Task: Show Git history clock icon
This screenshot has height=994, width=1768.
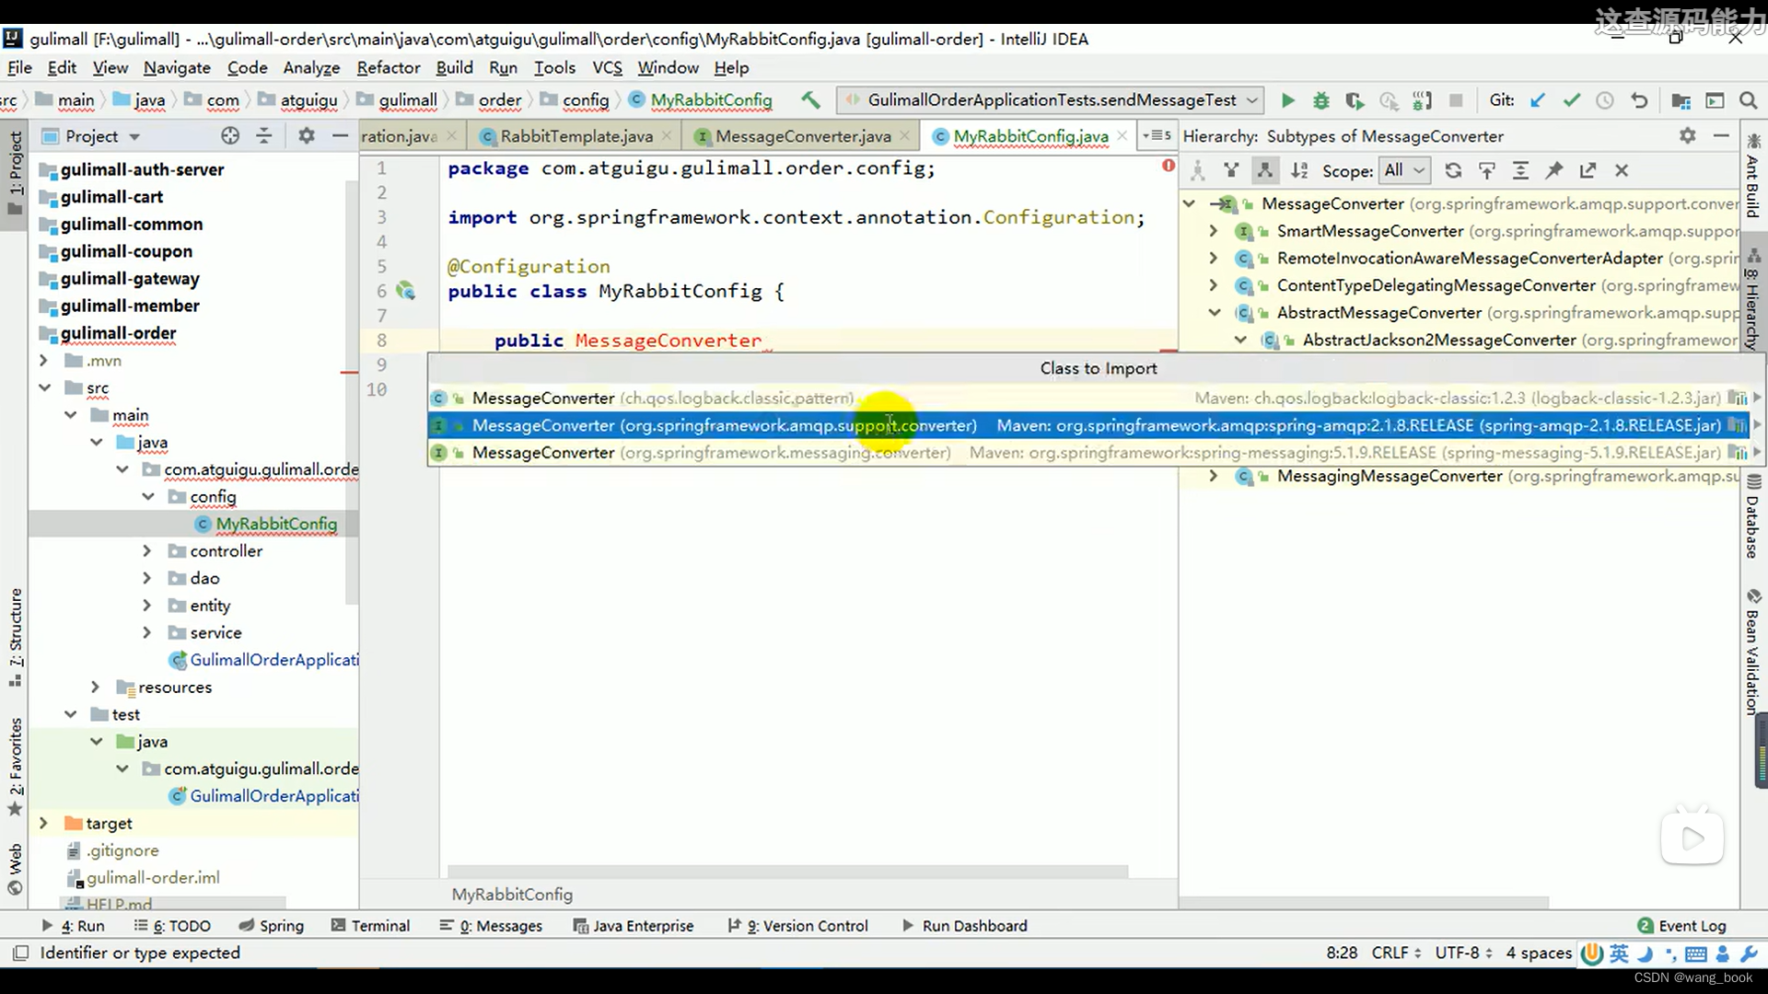Action: pyautogui.click(x=1605, y=100)
